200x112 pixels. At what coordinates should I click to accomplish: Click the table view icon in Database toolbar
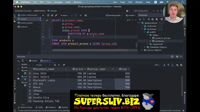click(162, 19)
